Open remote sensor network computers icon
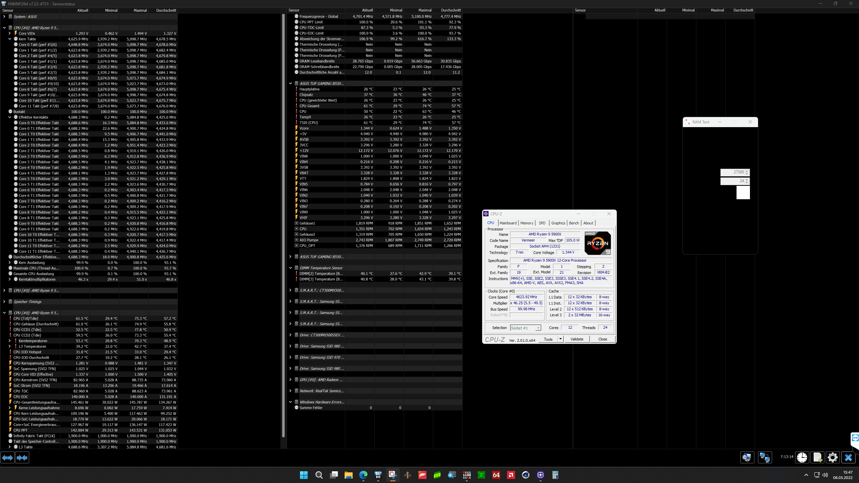859x483 pixels. [765, 458]
